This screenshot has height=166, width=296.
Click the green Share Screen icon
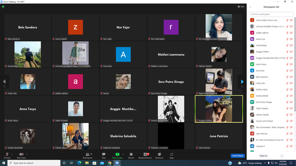[117, 154]
